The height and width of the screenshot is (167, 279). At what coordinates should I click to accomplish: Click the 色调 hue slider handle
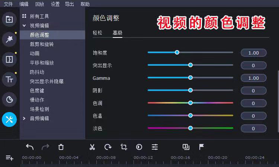click(190, 103)
